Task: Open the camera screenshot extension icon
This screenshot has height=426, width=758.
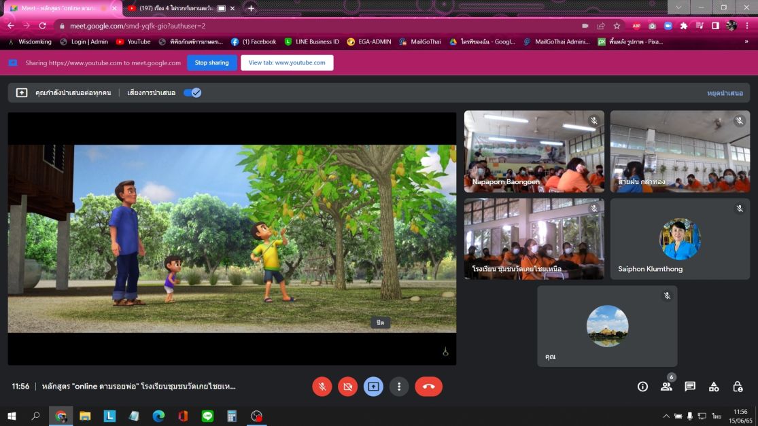Action: (652, 26)
